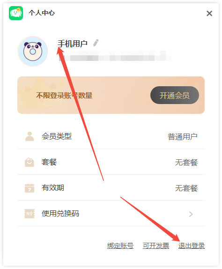This screenshot has width=222, height=269.
Task: Click the 有效期 row label
Action: pyautogui.click(x=53, y=187)
